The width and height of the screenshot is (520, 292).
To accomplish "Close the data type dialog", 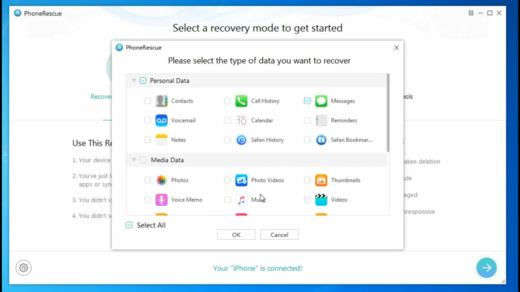I will [x=396, y=47].
